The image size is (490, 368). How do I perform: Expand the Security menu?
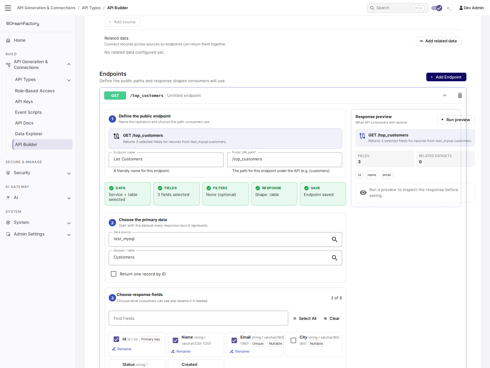click(x=69, y=174)
